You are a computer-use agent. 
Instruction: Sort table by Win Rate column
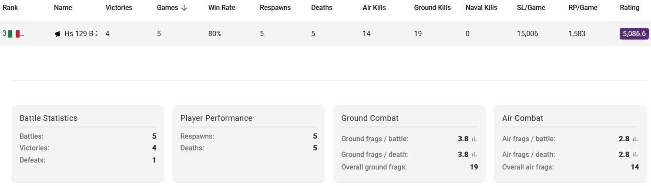221,8
